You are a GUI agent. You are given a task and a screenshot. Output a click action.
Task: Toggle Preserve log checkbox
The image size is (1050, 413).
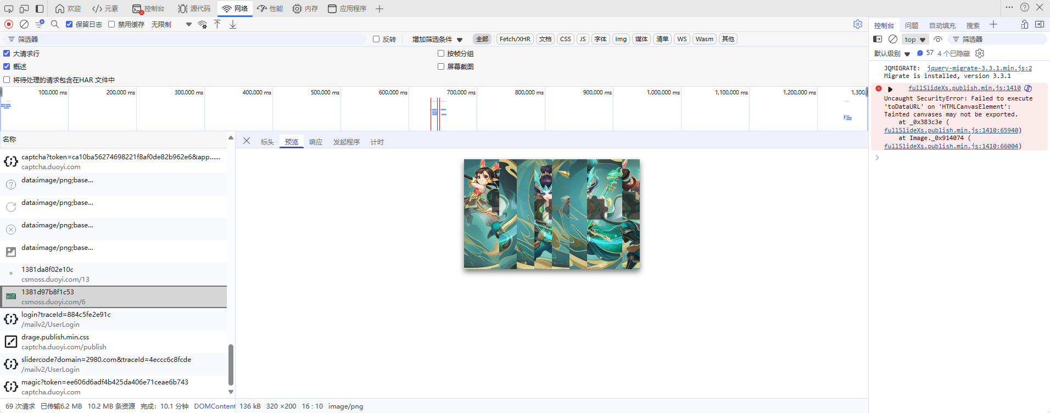69,24
